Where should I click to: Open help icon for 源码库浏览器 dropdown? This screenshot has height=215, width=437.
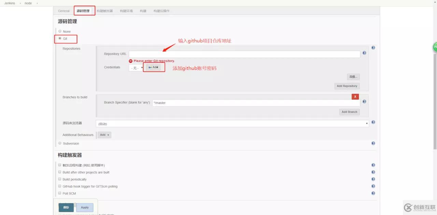pos(373,122)
